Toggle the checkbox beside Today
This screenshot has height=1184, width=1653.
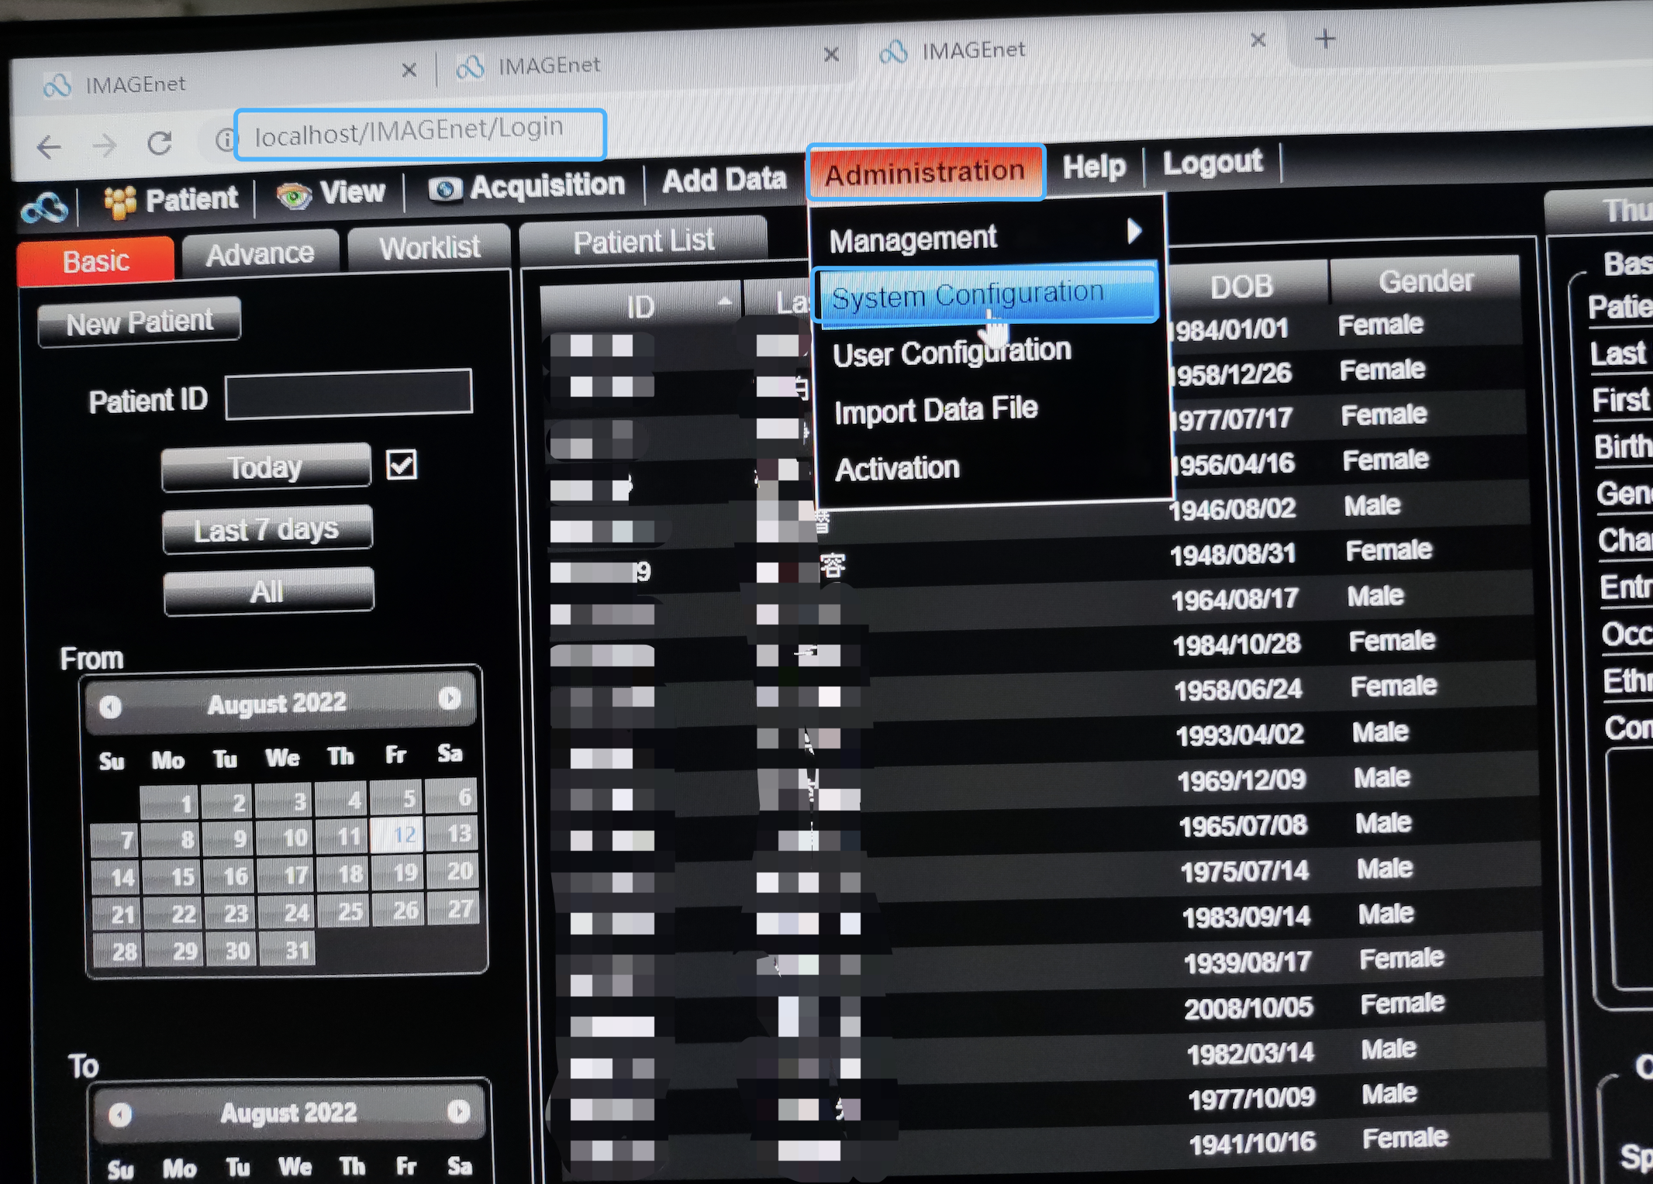click(x=402, y=465)
